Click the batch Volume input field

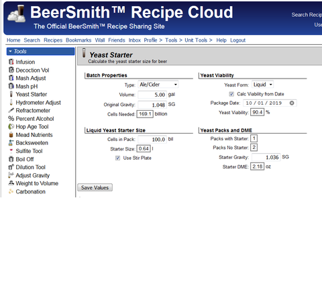[152, 95]
